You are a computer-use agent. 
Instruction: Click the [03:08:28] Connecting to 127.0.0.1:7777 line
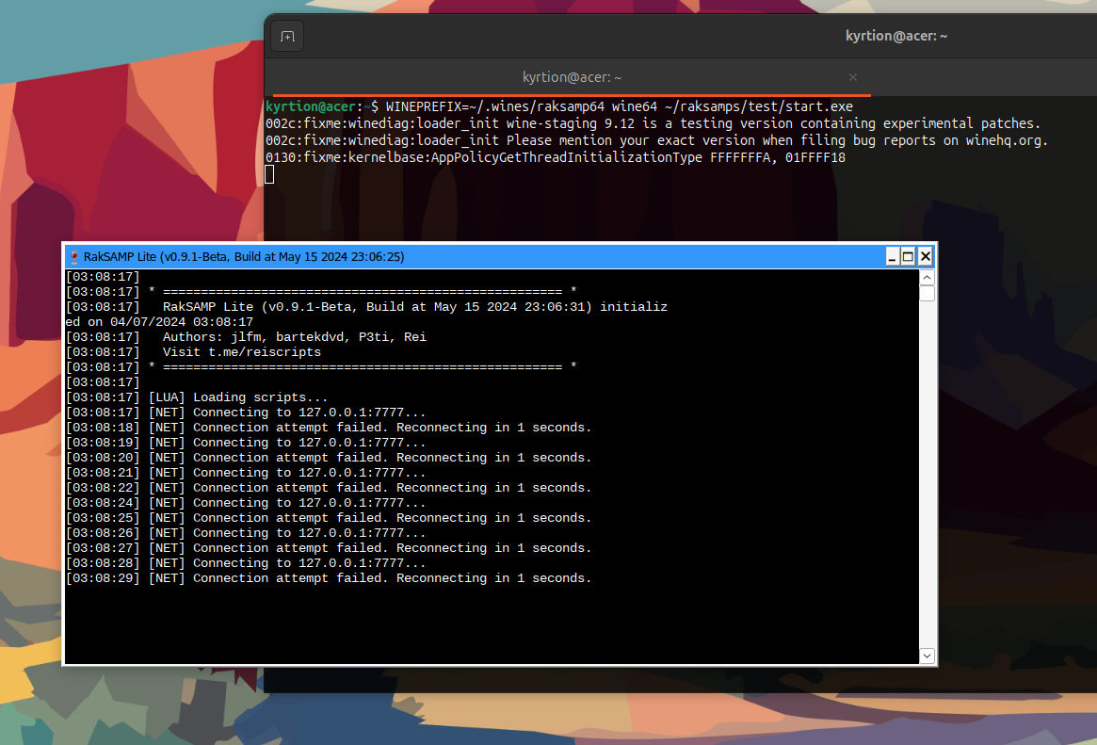pyautogui.click(x=246, y=563)
